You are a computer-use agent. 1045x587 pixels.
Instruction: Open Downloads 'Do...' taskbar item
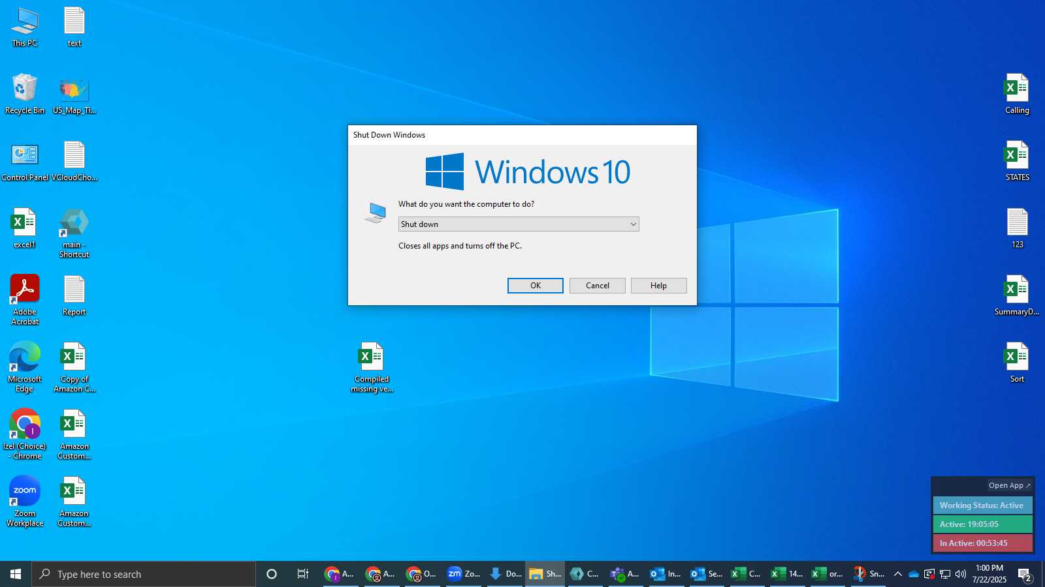505,574
